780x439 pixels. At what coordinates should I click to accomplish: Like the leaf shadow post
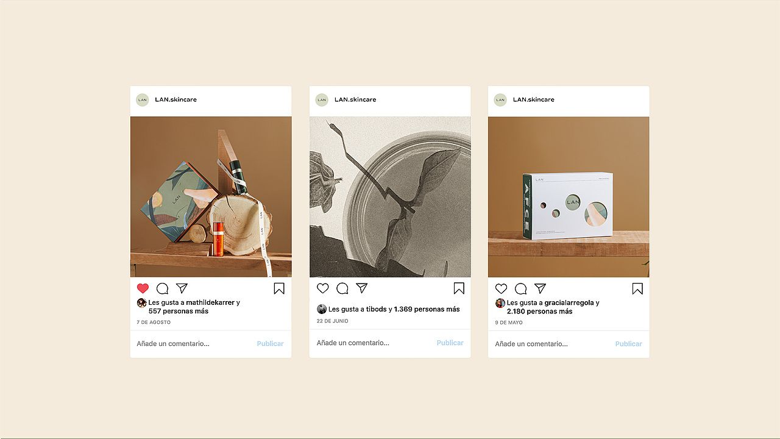pos(322,288)
